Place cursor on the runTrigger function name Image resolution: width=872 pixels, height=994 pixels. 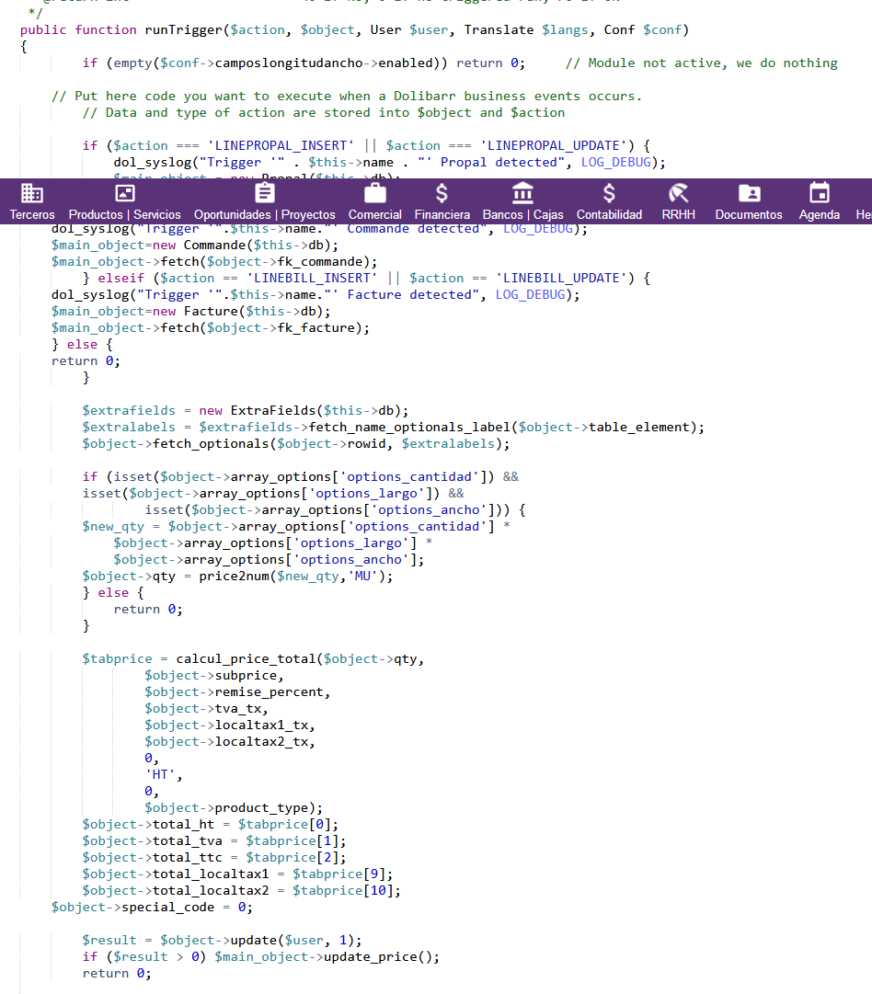pyautogui.click(x=182, y=30)
